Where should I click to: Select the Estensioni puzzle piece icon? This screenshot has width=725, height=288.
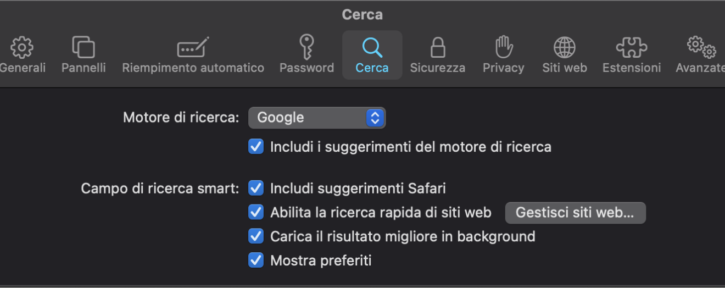pyautogui.click(x=632, y=48)
